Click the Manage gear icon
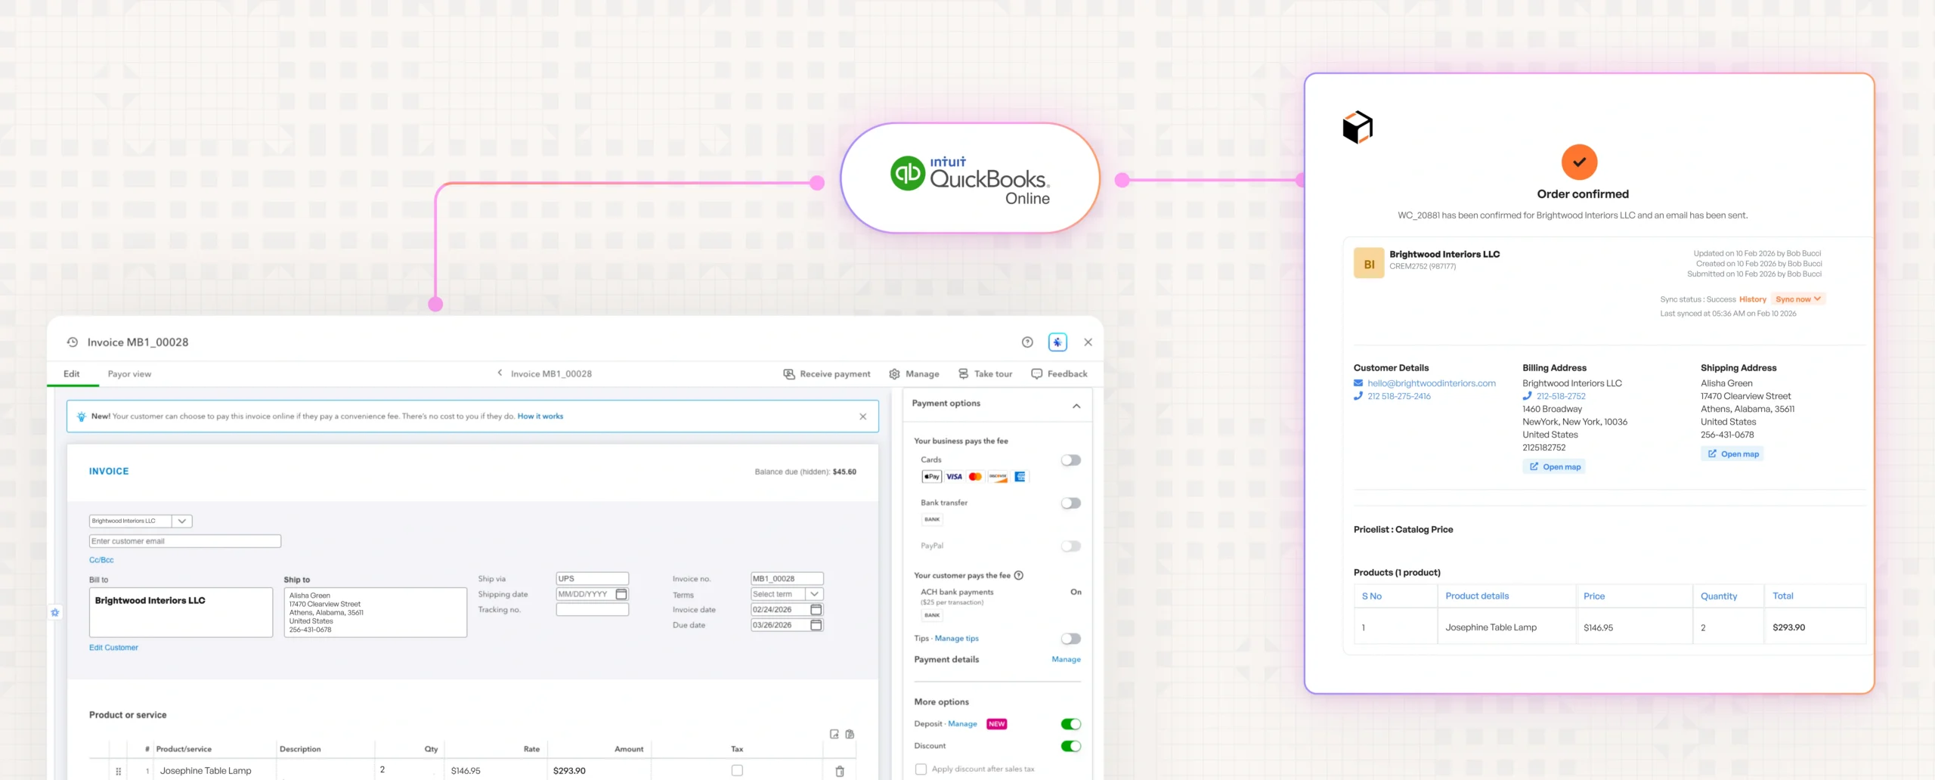Viewport: 1935px width, 780px height. point(894,374)
